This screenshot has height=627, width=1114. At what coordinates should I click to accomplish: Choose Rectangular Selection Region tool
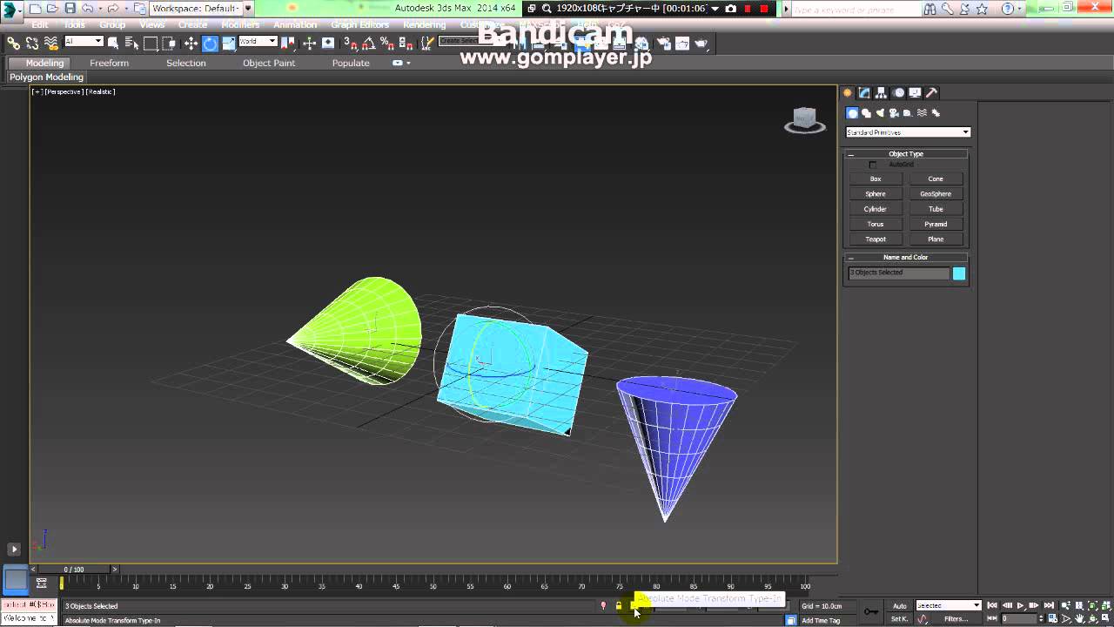pyautogui.click(x=151, y=43)
